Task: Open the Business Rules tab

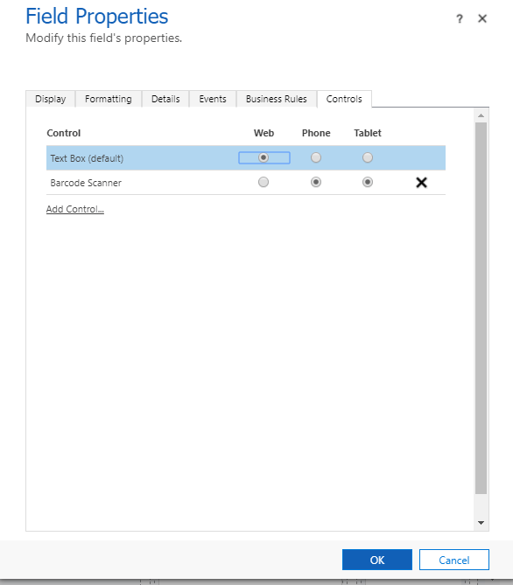Action: pyautogui.click(x=277, y=99)
